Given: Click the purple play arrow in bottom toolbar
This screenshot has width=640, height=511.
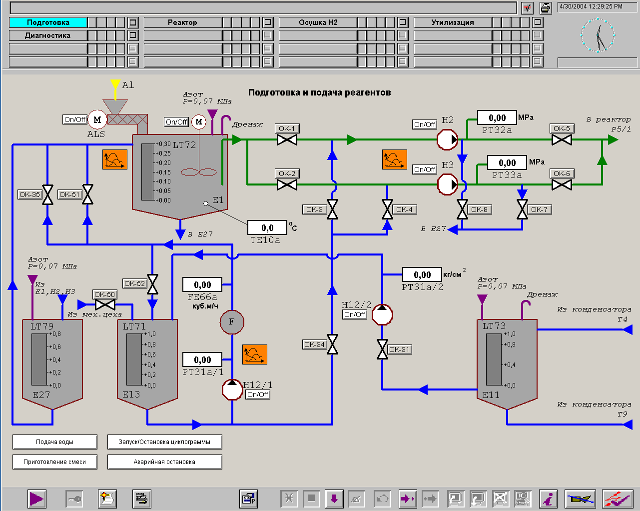Looking at the screenshot, I should pos(37,498).
